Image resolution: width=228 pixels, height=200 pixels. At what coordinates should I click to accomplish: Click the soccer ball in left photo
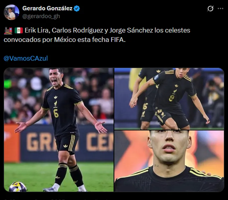(18, 187)
